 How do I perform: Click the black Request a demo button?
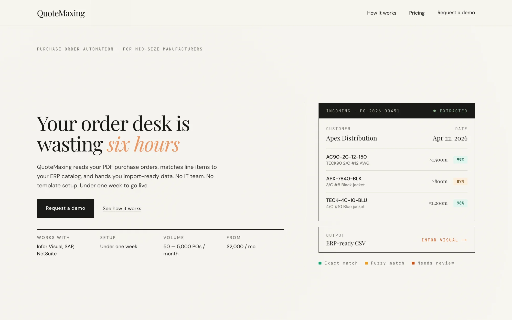coord(66,208)
